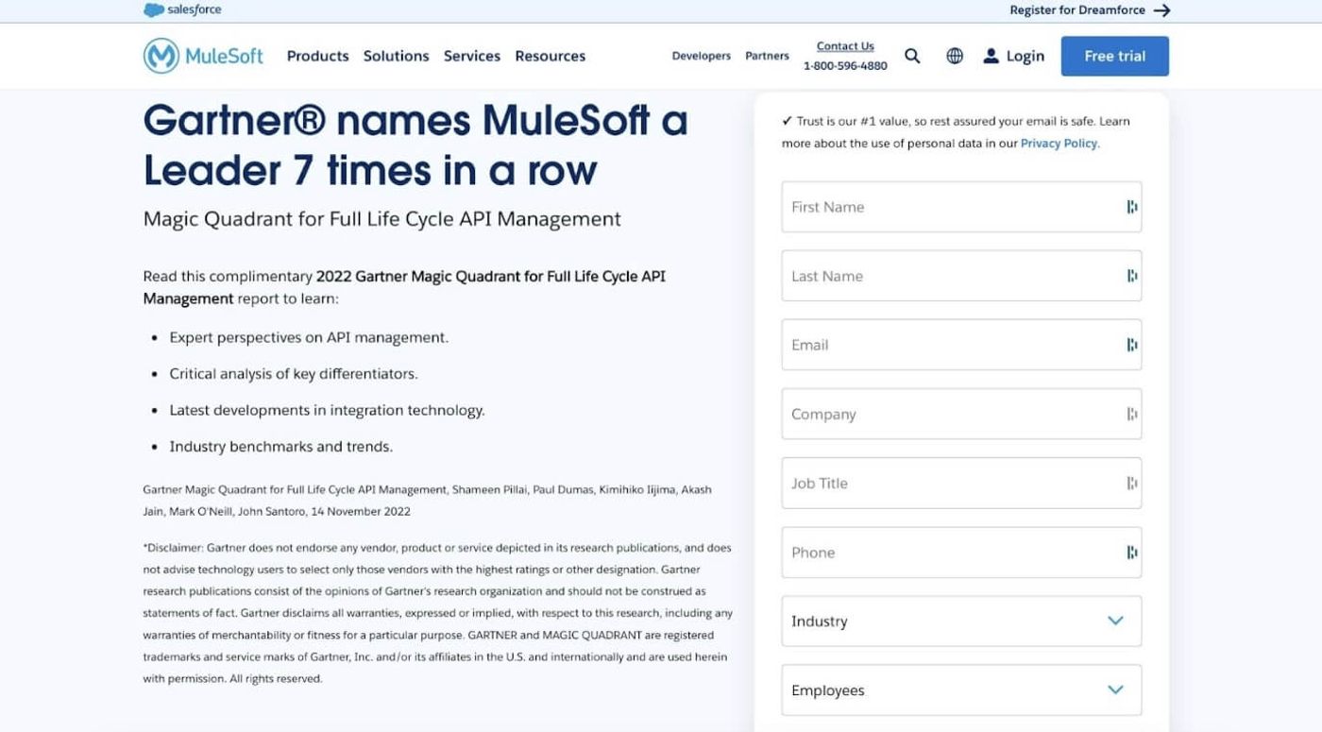The width and height of the screenshot is (1322, 732).
Task: Click autofill icon in Job Title field
Action: click(x=1131, y=483)
